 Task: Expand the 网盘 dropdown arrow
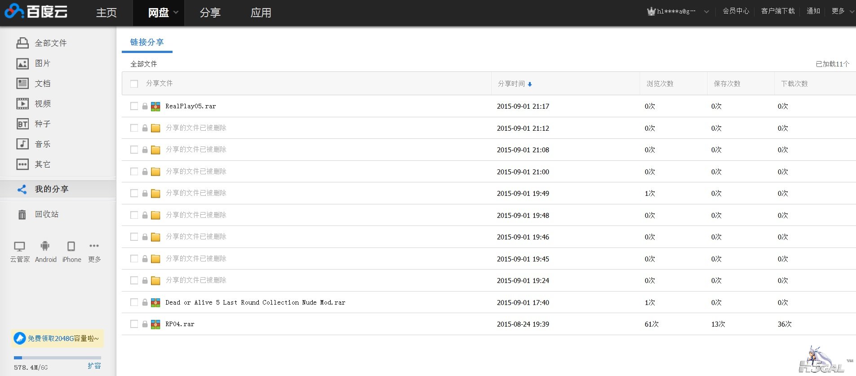pos(176,13)
